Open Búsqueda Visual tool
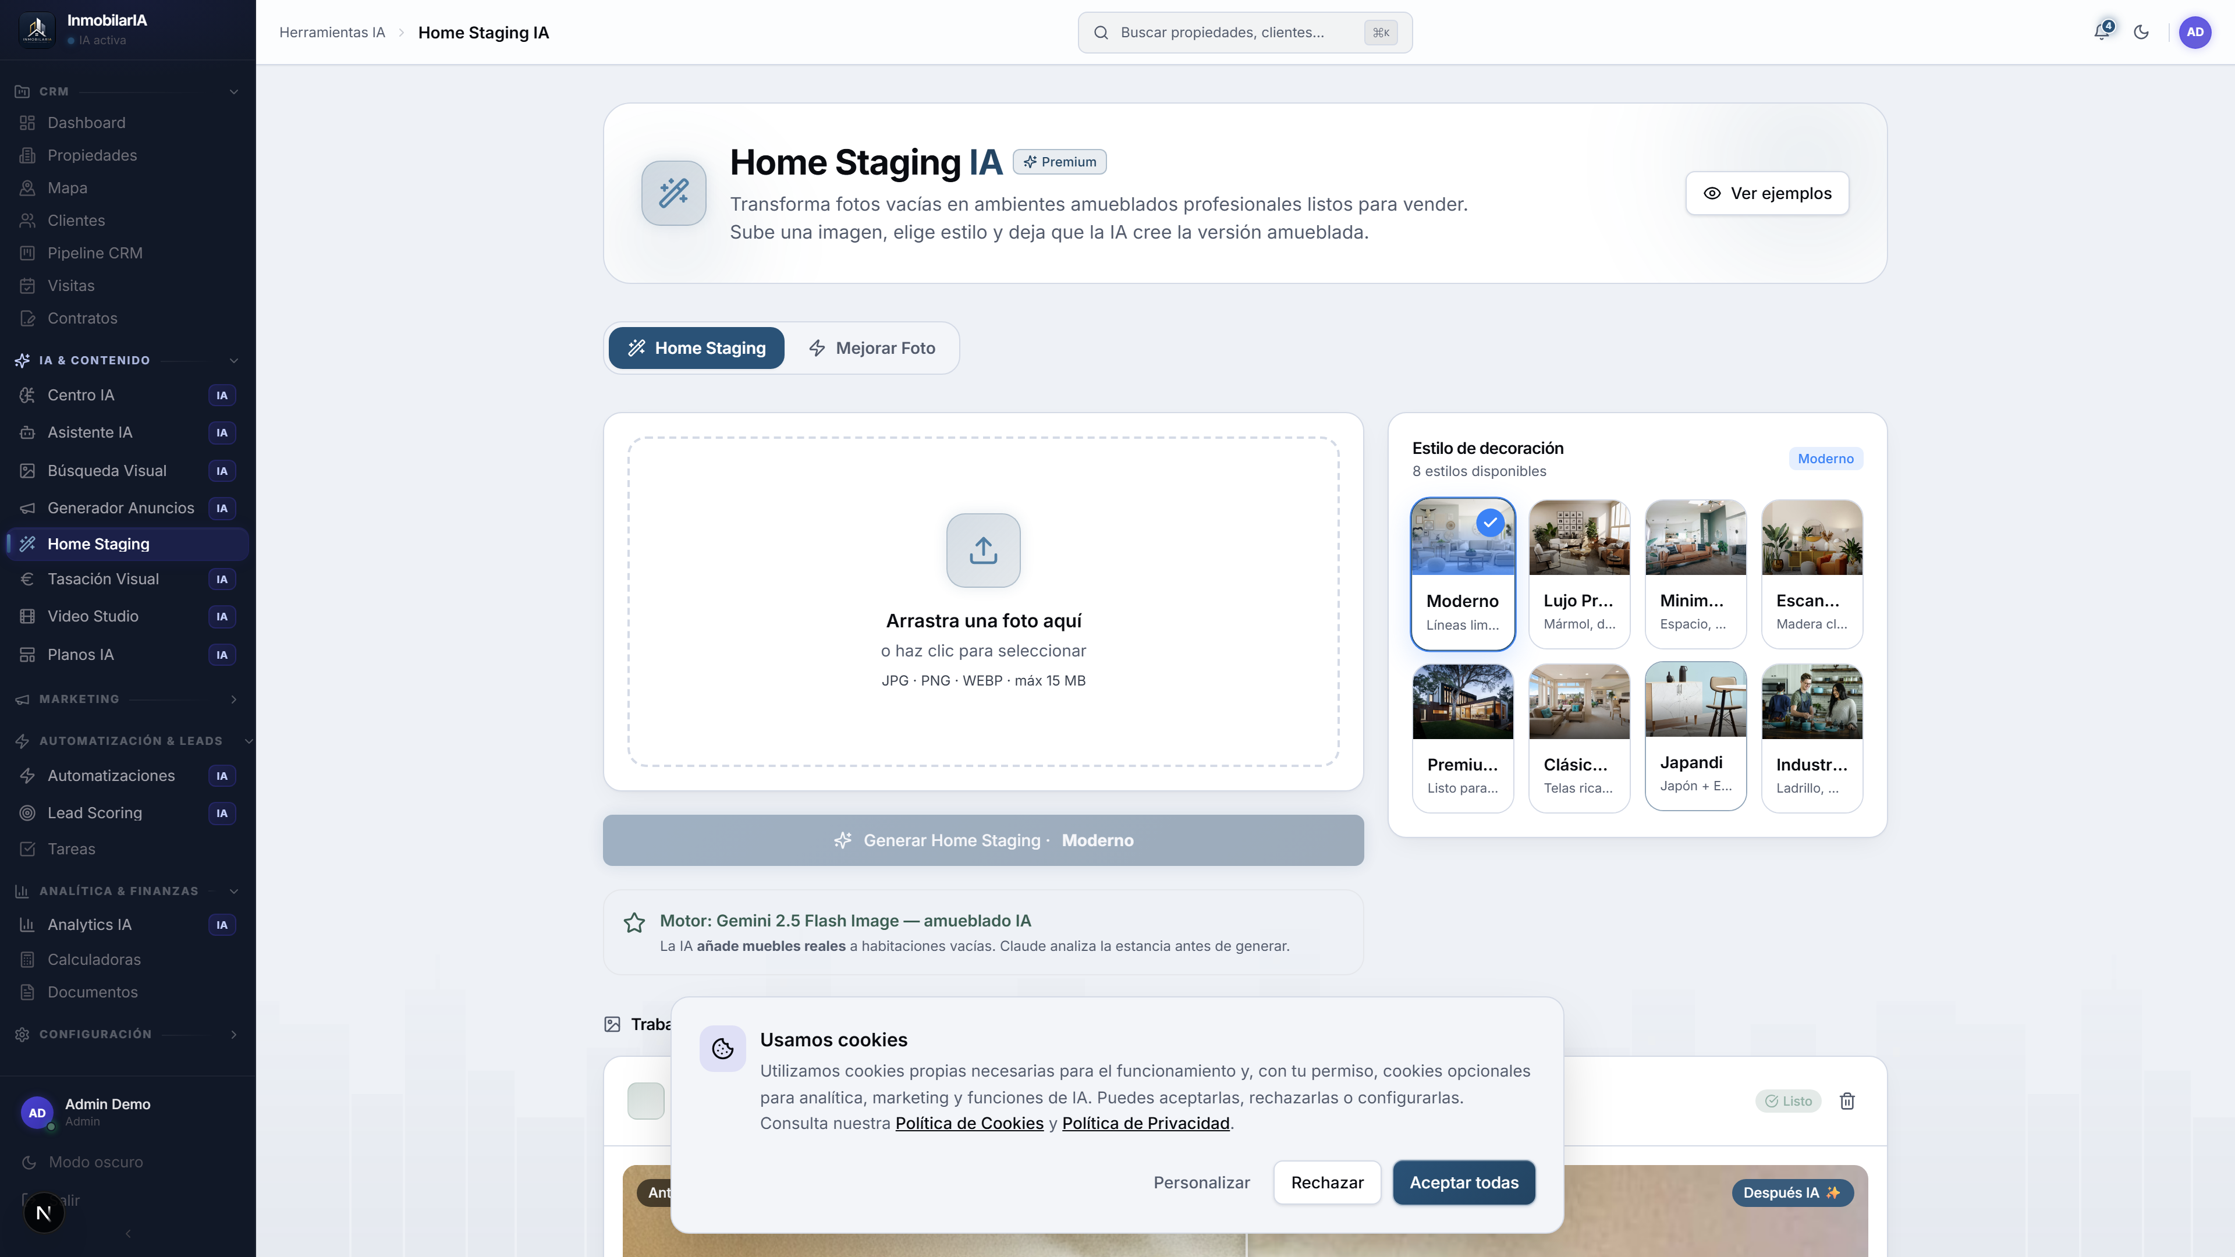Viewport: 2235px width, 1257px height. click(127, 470)
